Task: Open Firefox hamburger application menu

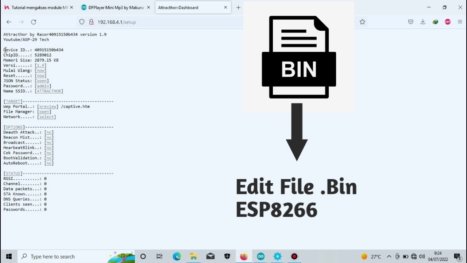Action: pos(460,22)
